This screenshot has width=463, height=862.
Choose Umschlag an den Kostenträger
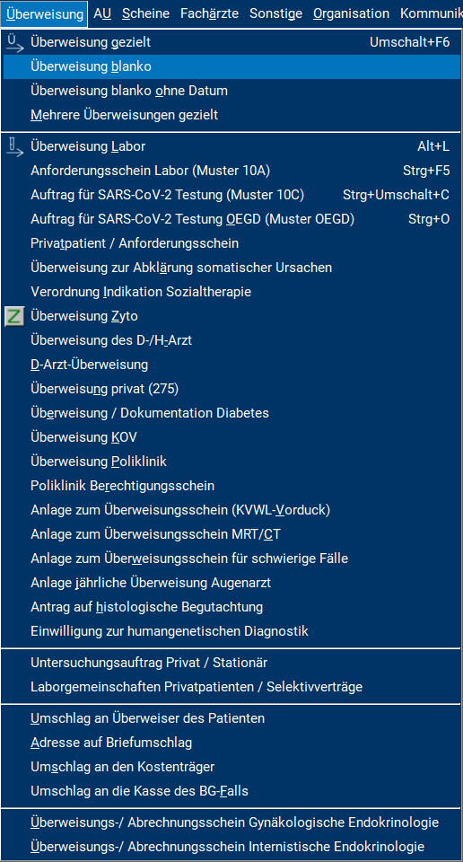point(231,767)
